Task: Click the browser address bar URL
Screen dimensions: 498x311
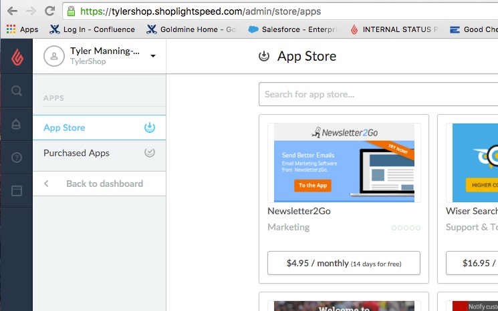Action: [201, 11]
